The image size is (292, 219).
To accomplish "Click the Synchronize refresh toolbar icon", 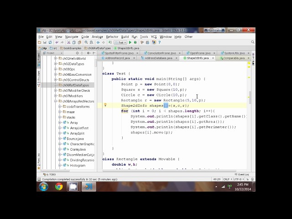I will 50,42.
